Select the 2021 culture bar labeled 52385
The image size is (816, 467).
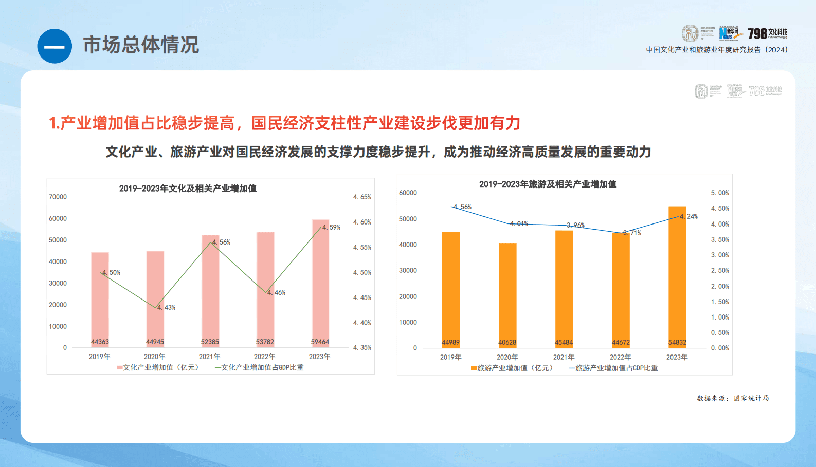pos(210,291)
